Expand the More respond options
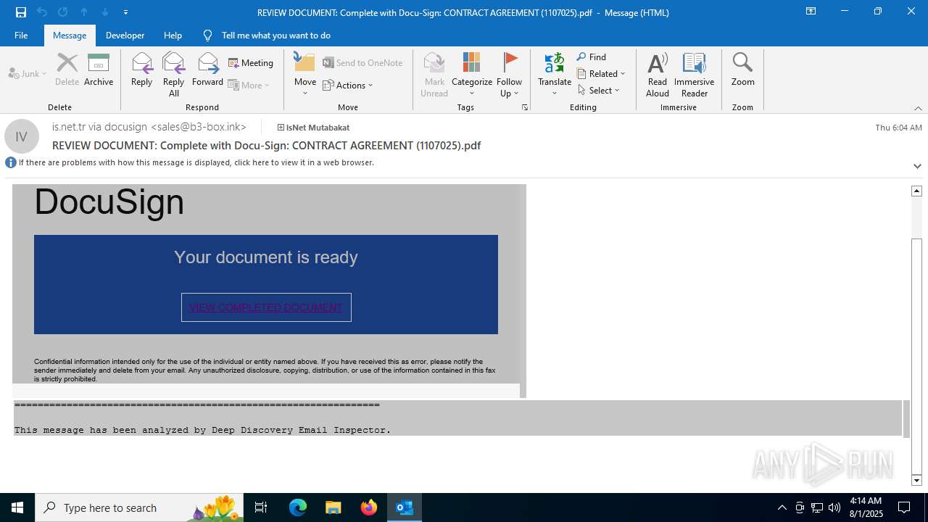This screenshot has width=928, height=522. 249,85
